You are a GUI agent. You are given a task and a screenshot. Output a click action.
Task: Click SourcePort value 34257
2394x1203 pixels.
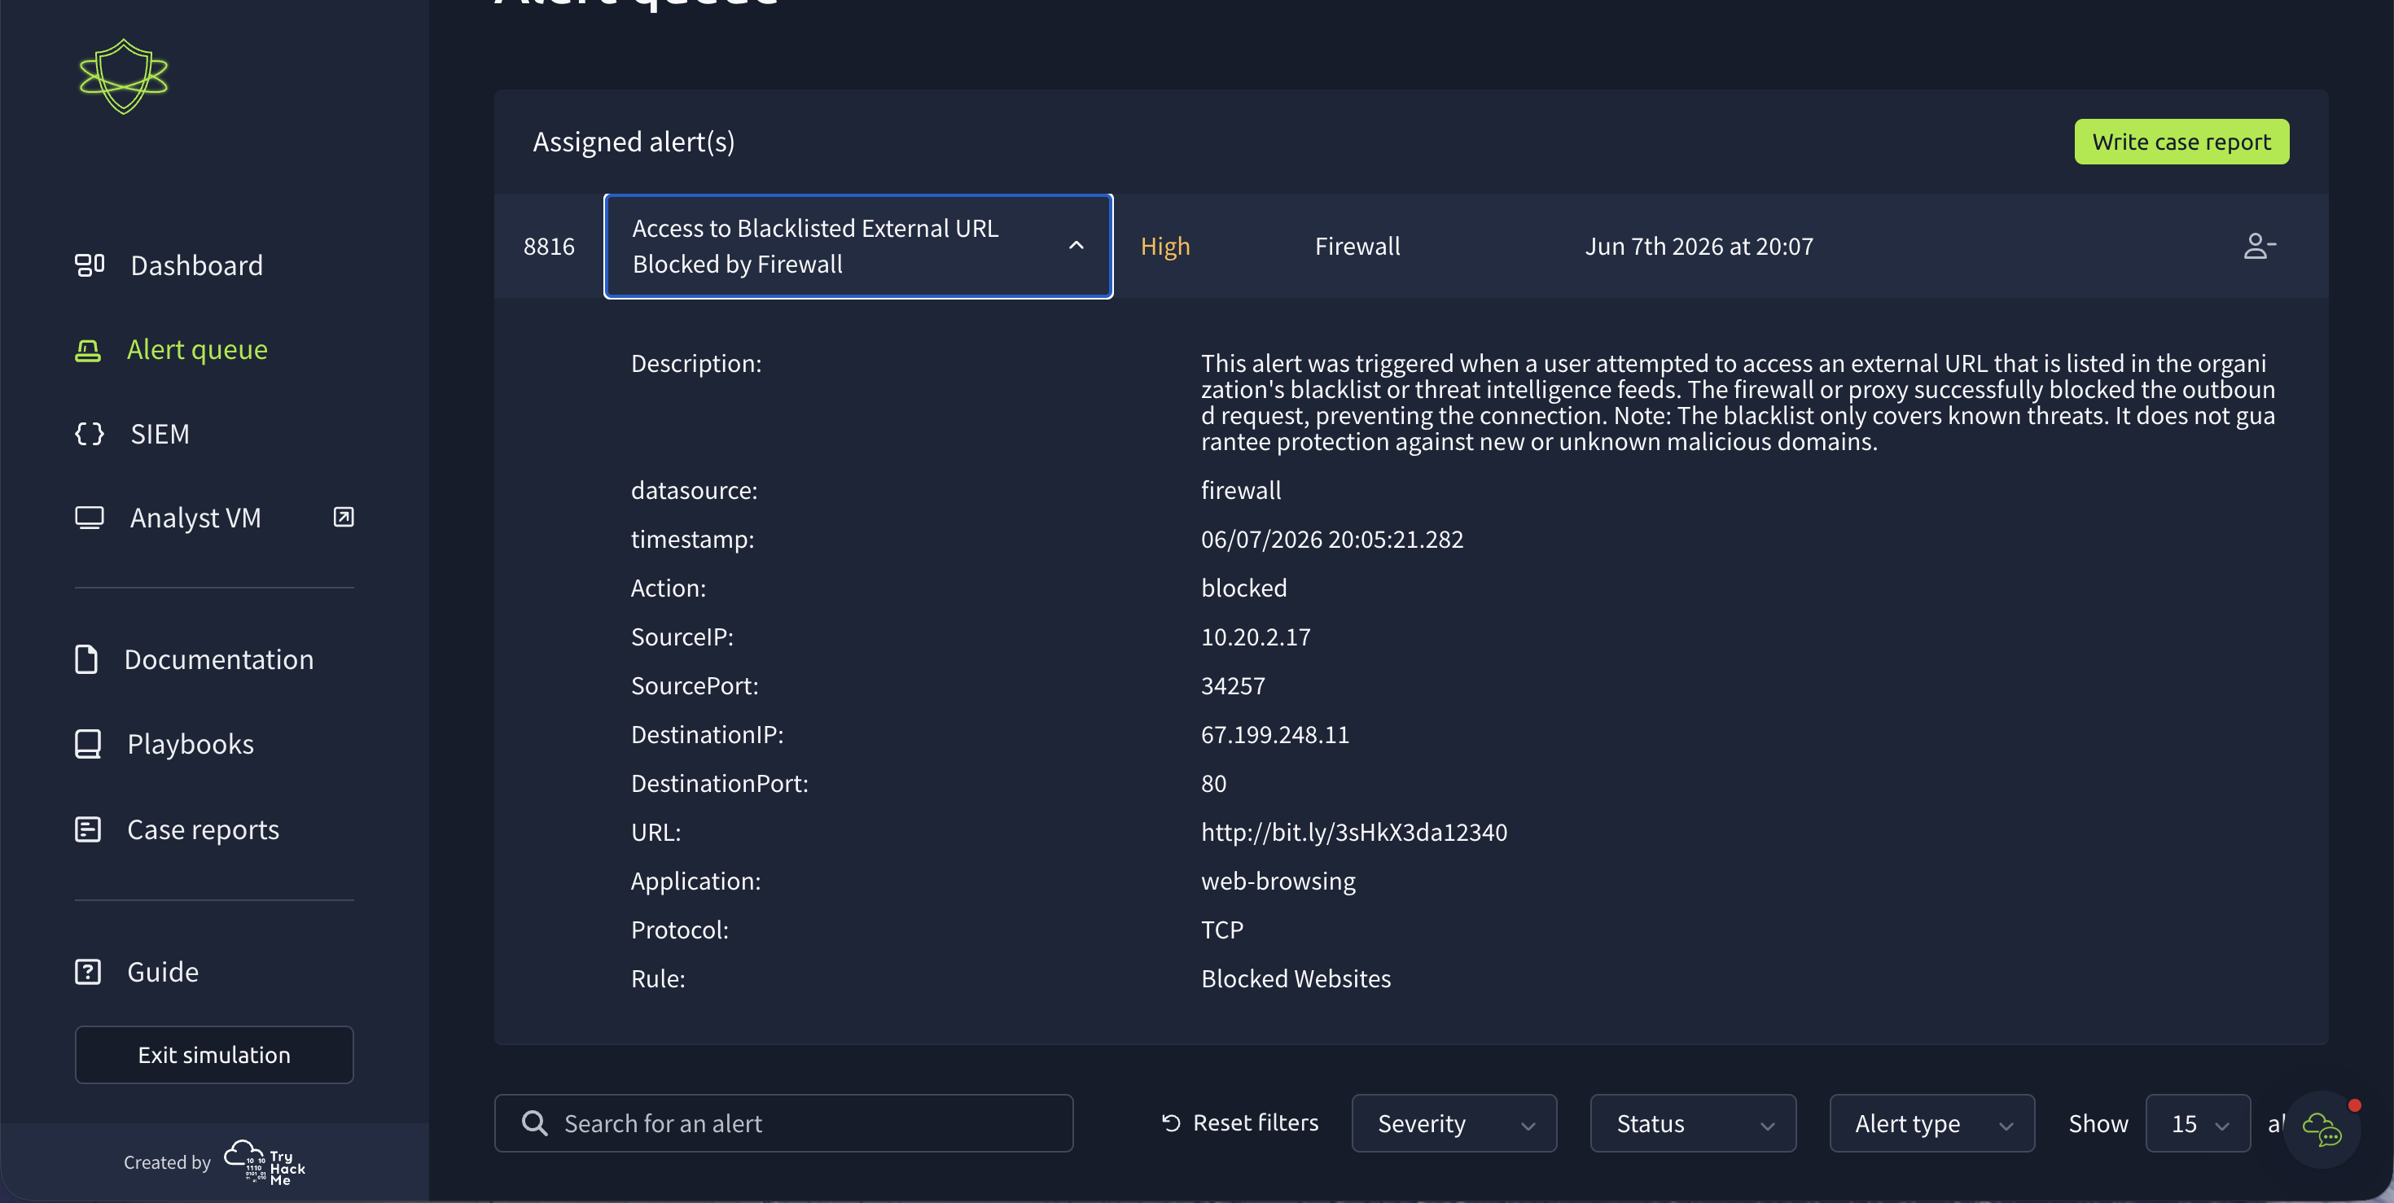pos(1234,685)
